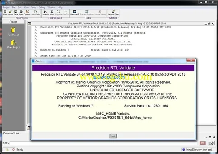The image size is (218, 154).
Task: Click the Open Project sidebar icon
Action: (x=13, y=43)
